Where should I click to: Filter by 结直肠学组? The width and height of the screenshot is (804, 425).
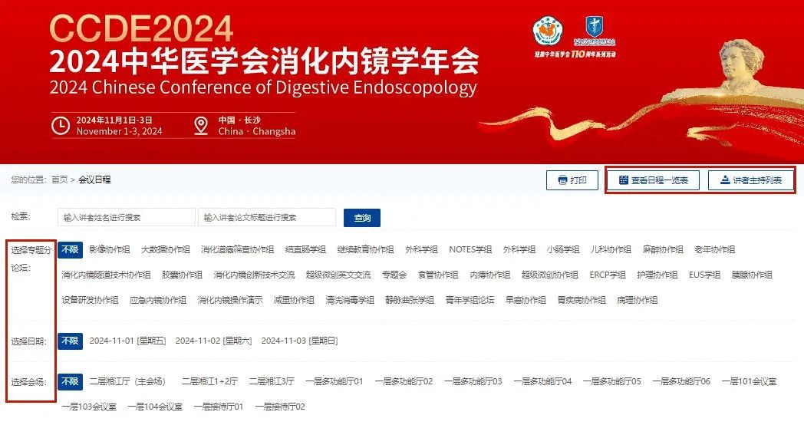[x=305, y=249]
